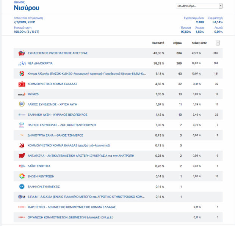This screenshot has width=235, height=226.
Task: Open ΟΡΓΑΝΩΣΗ ΚΟΜΜΟΥΝΙΣΤΩΝ ΔΙΕΘΝΙΣΤΩΝ ΕΛΛΑΔΑΣ link
Action: tap(70, 217)
